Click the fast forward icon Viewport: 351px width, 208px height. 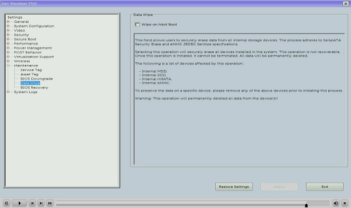49,203
